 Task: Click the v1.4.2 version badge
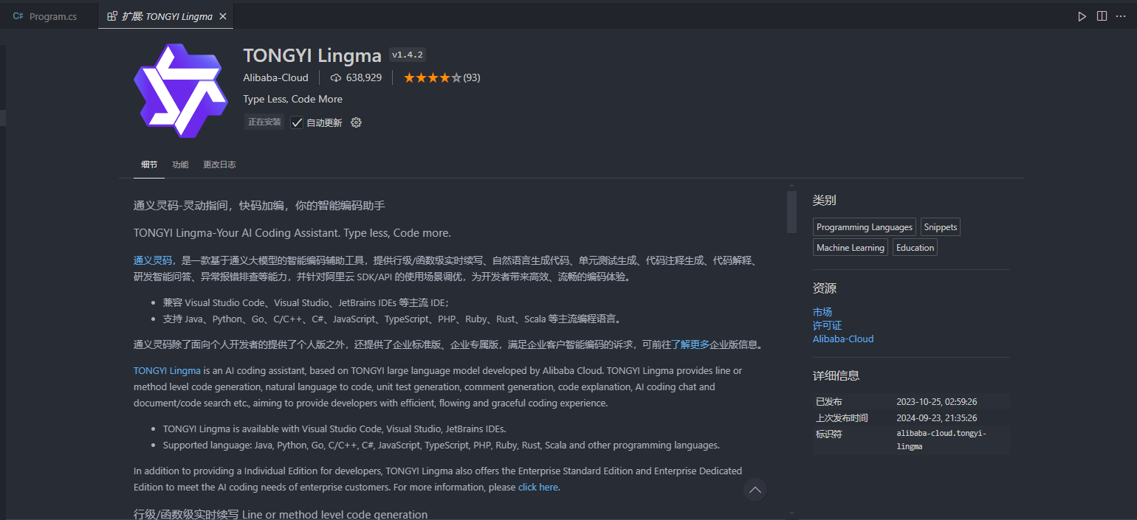click(x=408, y=55)
